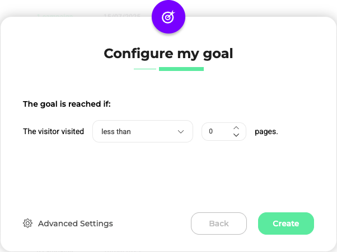Increase page count with the up arrow
Viewport: 337px width, 252px height.
[236, 127]
